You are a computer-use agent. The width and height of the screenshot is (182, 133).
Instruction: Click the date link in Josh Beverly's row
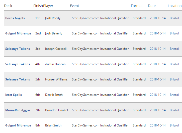pyautogui.click(x=158, y=33)
